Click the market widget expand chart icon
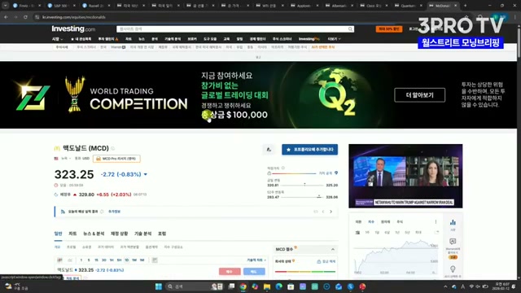Viewport: 521px width, 293px height. click(x=437, y=232)
